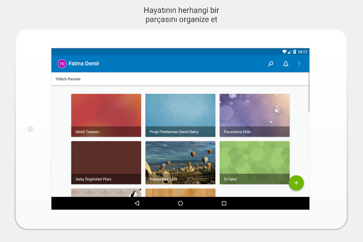Open notifications bell icon
The width and height of the screenshot is (363, 242).
[286, 64]
